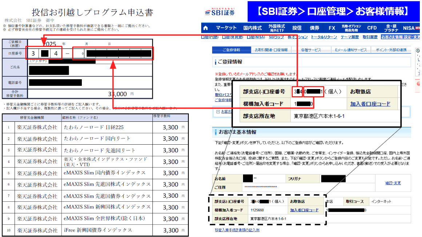This screenshot has width=422, height=237.
Task: Open the 債券 menu
Action: tap(314, 28)
